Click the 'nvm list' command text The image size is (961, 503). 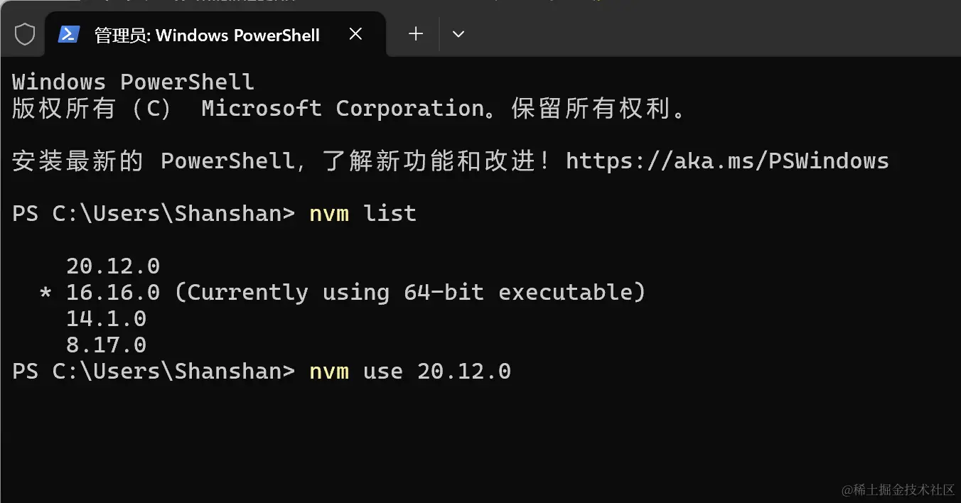coord(363,214)
